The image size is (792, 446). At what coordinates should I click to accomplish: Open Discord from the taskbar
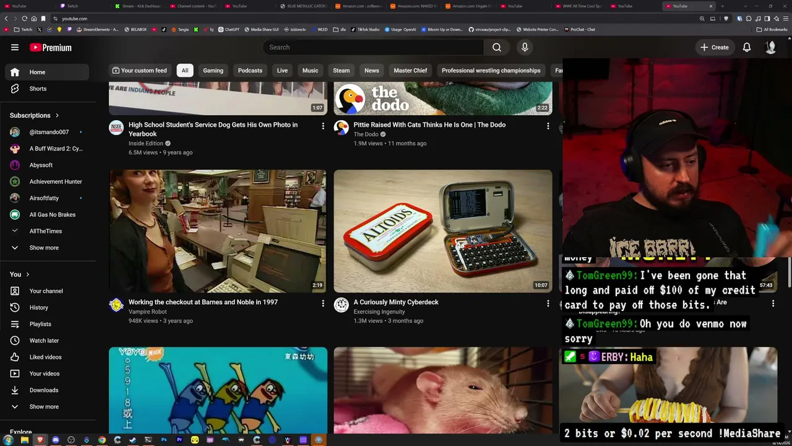56,440
